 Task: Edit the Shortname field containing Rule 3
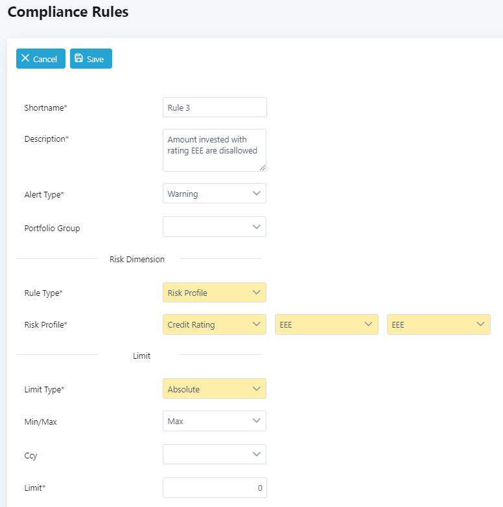click(214, 107)
